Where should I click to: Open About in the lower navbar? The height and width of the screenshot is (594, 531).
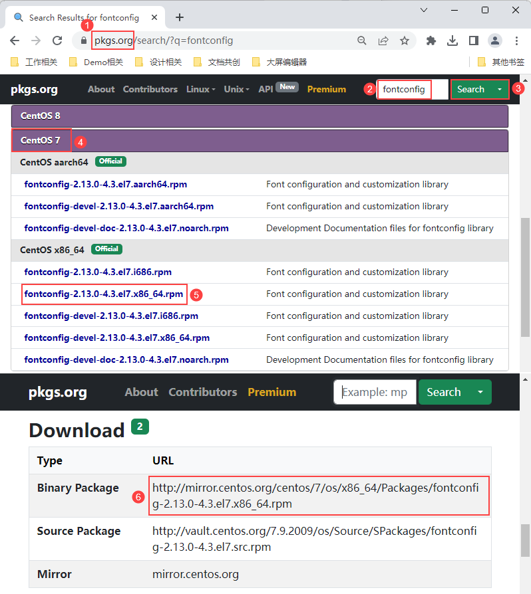pyautogui.click(x=142, y=393)
